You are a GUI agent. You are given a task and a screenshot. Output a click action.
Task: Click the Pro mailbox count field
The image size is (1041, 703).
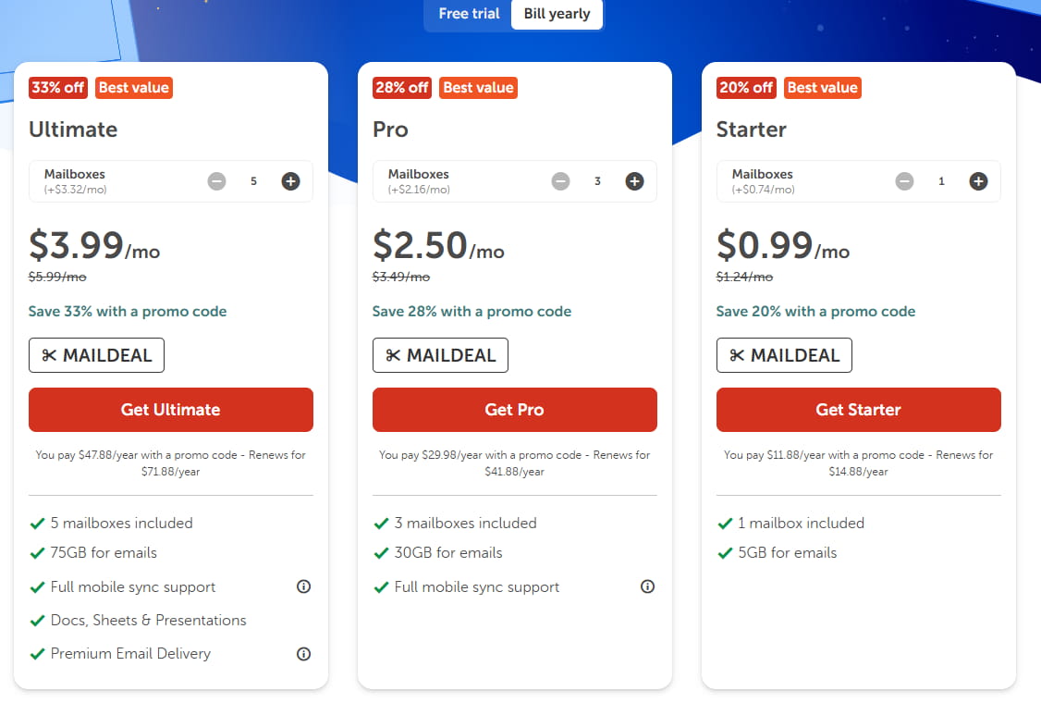click(x=597, y=181)
